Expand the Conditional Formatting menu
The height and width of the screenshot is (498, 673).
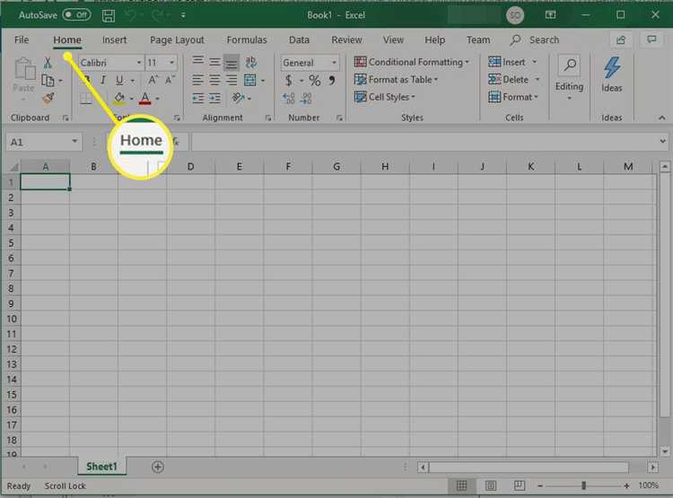click(x=411, y=62)
